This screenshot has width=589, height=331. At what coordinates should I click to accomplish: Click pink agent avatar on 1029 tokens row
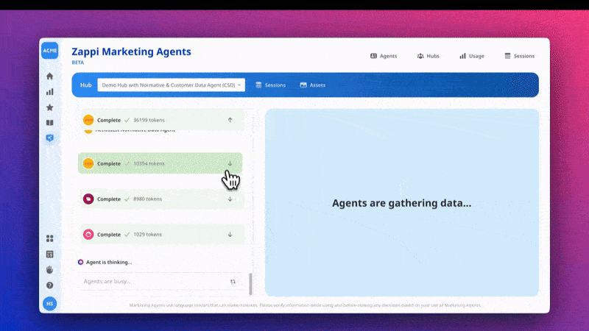[88, 235]
